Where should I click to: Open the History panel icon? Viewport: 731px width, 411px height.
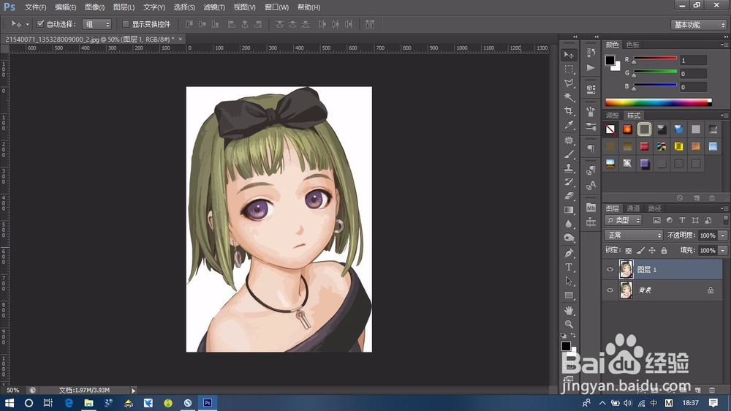(x=591, y=53)
